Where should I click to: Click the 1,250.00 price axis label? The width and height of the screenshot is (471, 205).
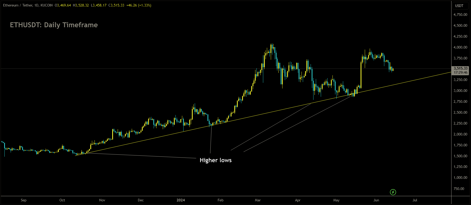click(x=460, y=167)
